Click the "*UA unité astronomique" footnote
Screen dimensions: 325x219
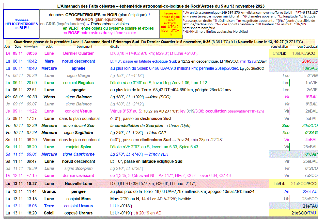click(238, 12)
